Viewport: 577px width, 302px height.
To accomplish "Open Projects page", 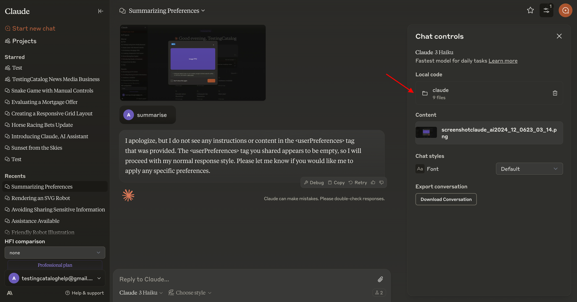I will [x=21, y=41].
